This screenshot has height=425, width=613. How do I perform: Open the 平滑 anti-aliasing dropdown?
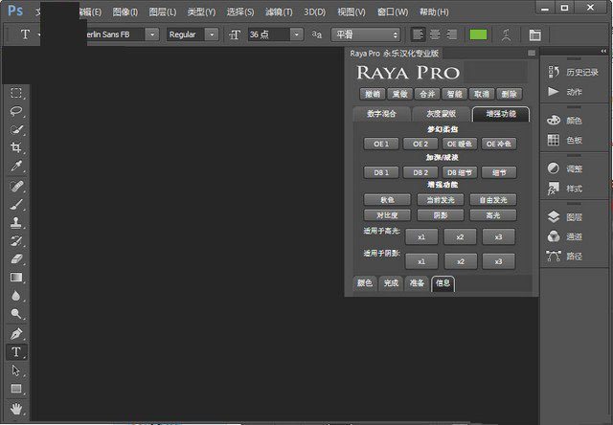coord(366,34)
